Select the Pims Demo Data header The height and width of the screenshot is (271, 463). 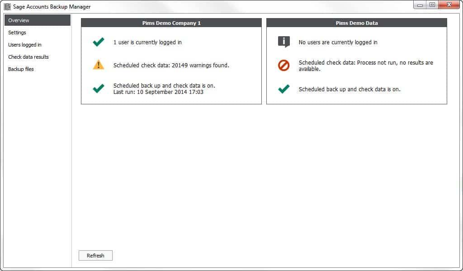point(357,23)
